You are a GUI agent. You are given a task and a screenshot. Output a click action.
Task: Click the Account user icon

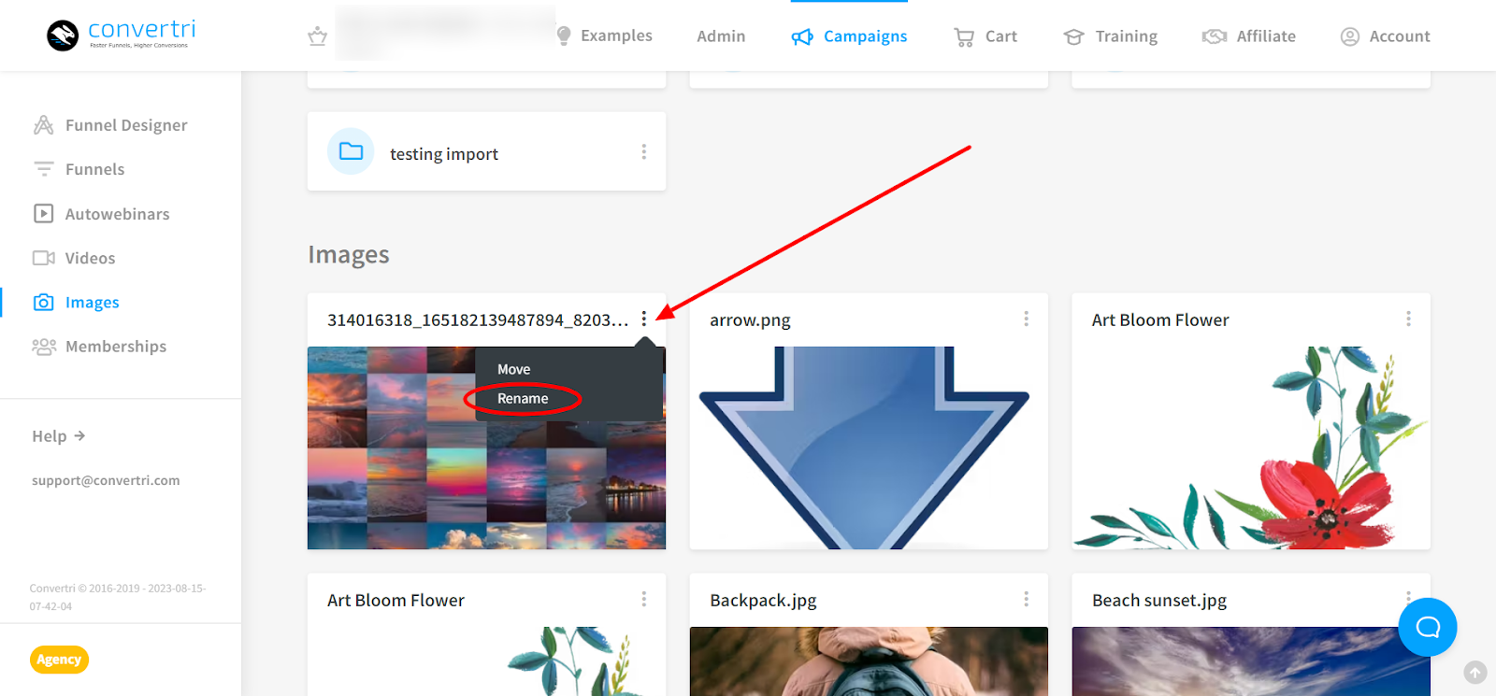pos(1350,36)
